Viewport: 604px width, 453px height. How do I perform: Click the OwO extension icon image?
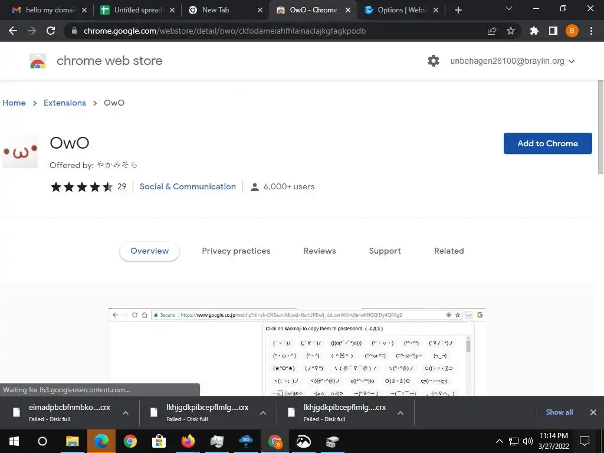click(x=21, y=151)
